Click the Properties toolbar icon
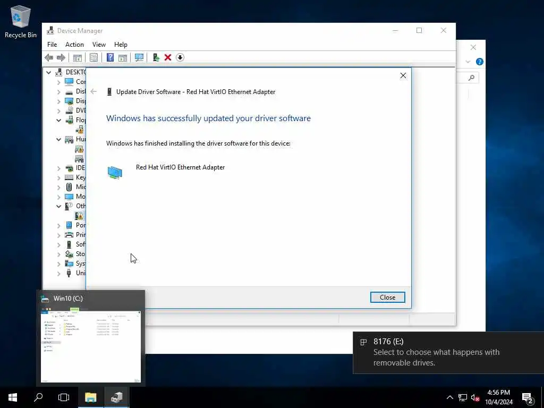Viewport: 544px width, 408px height. click(x=93, y=57)
